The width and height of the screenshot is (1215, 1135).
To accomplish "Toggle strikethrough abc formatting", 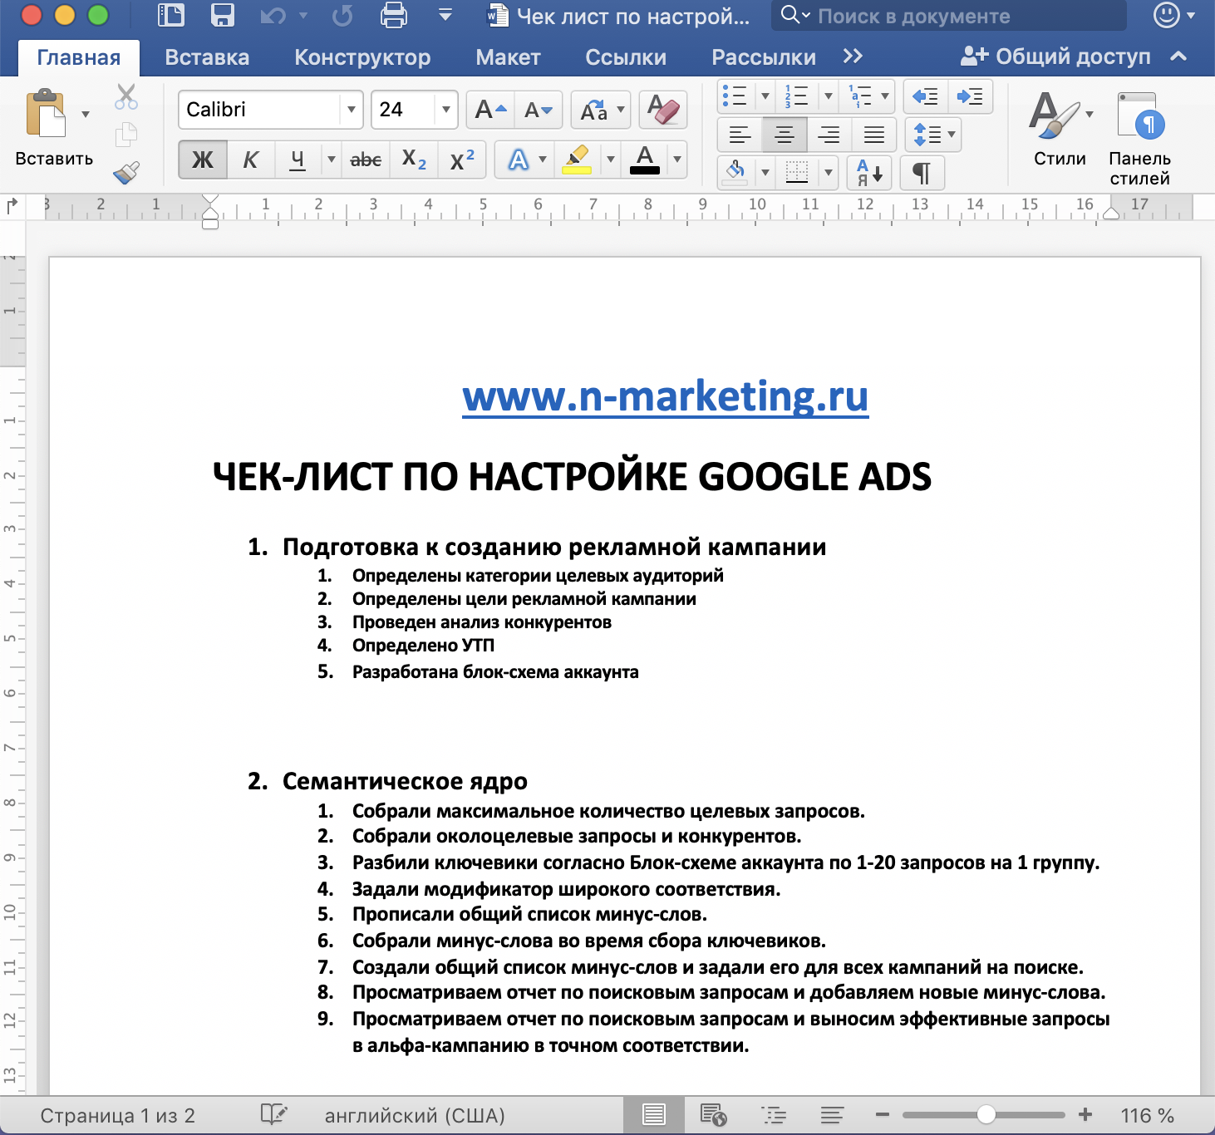I will point(366,159).
